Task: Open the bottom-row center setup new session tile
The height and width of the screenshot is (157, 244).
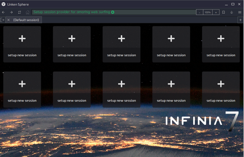Action: [x=122, y=89]
